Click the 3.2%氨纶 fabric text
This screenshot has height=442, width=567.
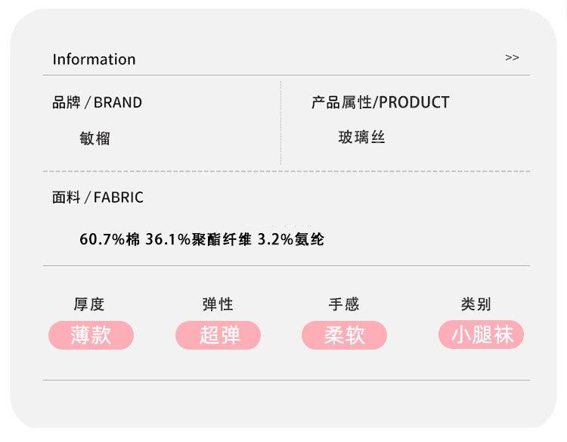291,239
